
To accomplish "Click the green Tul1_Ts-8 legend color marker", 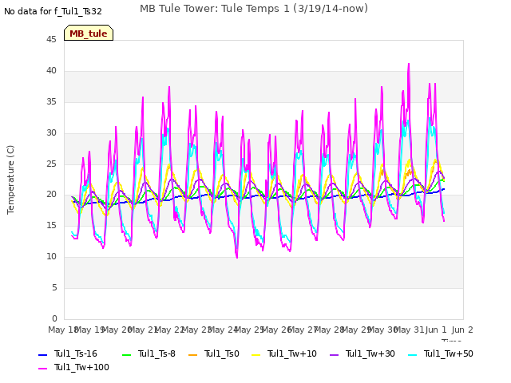I will point(126,354).
